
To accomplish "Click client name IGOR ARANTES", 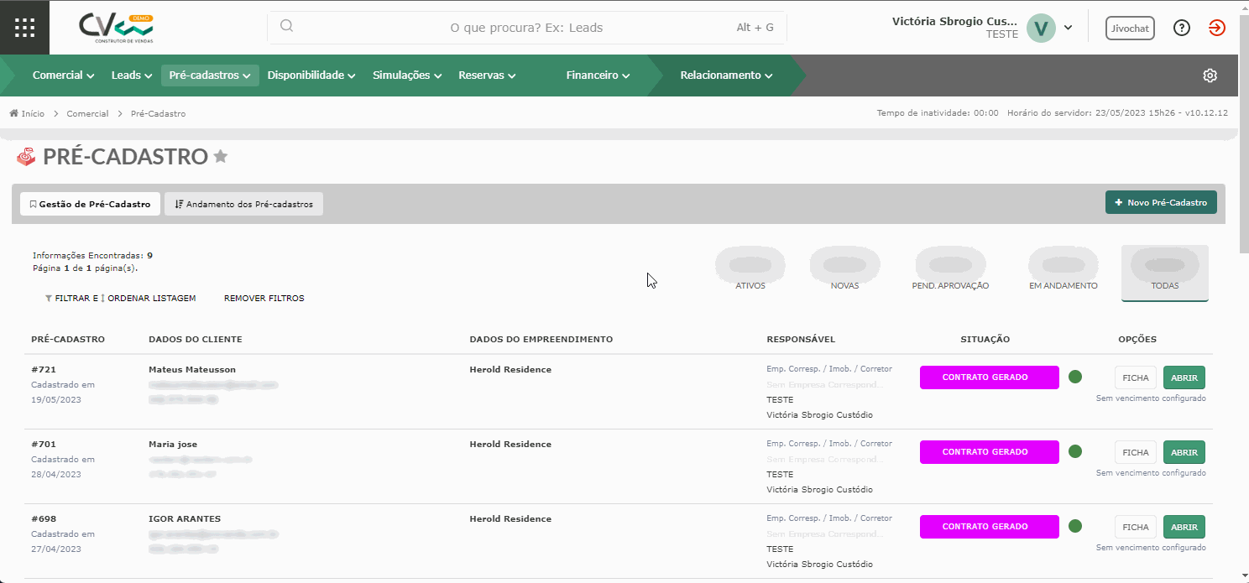I will click(x=185, y=518).
